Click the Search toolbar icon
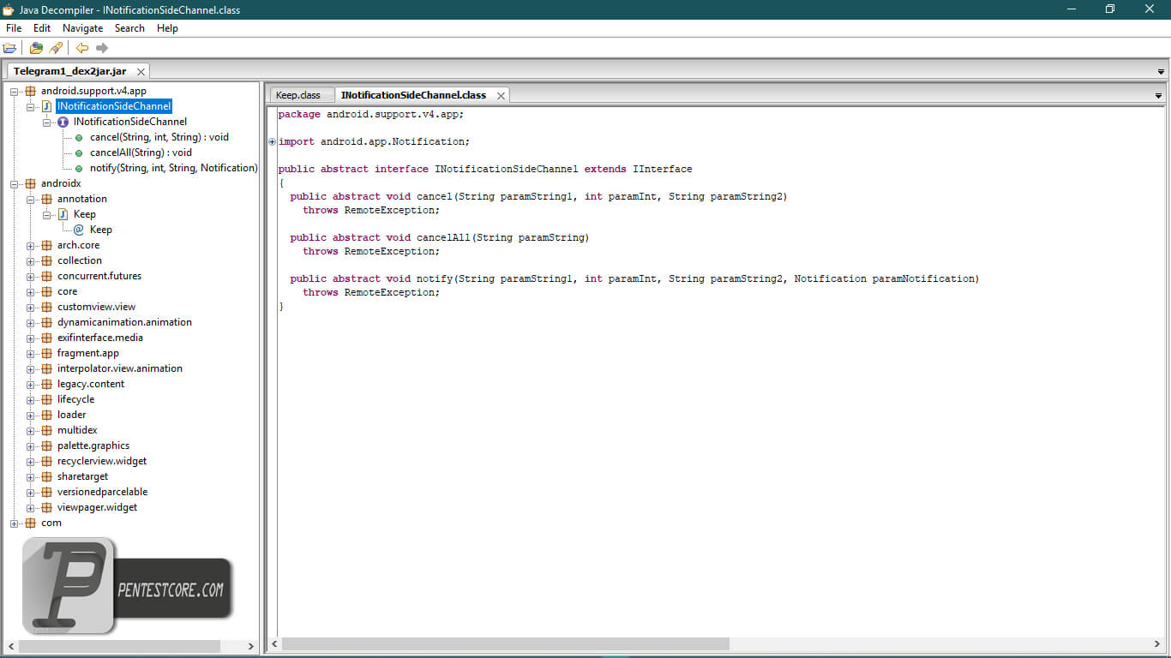Viewport: 1171px width, 658px height. pos(56,48)
